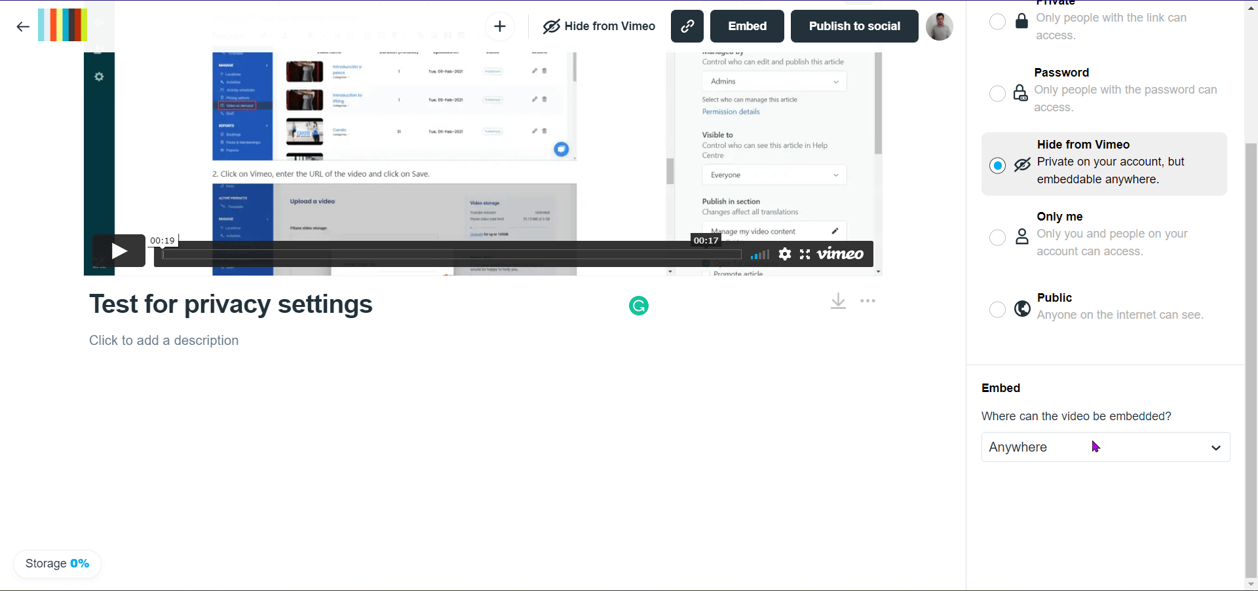The height and width of the screenshot is (591, 1258).
Task: Enter fullscreen mode in player
Action: (805, 254)
